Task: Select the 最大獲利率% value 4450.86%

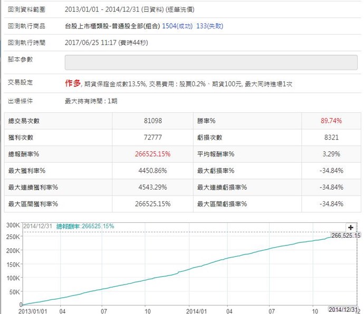Action: coord(151,170)
